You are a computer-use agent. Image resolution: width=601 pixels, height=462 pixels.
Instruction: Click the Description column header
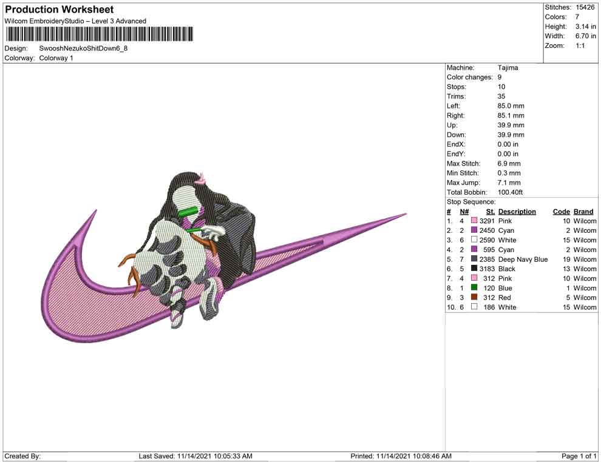(x=517, y=212)
